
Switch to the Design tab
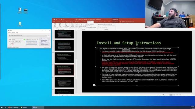click(72, 22)
